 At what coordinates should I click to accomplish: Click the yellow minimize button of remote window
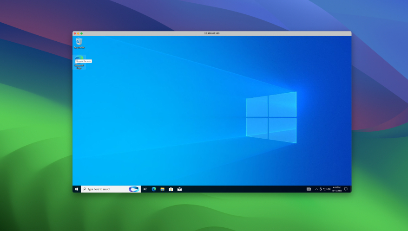78,33
